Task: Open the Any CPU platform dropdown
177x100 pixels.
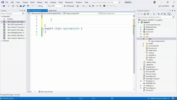Action: point(55,6)
